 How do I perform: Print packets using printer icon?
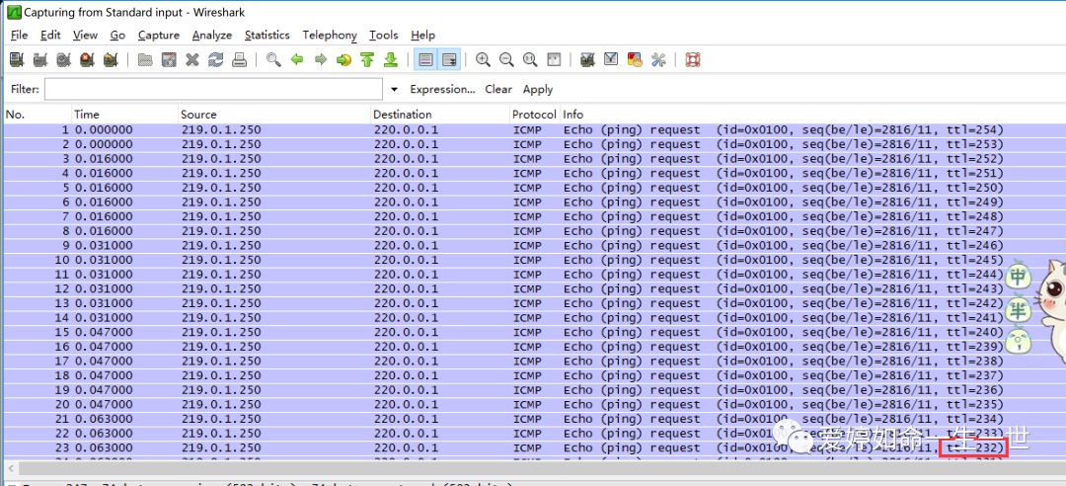pos(239,60)
